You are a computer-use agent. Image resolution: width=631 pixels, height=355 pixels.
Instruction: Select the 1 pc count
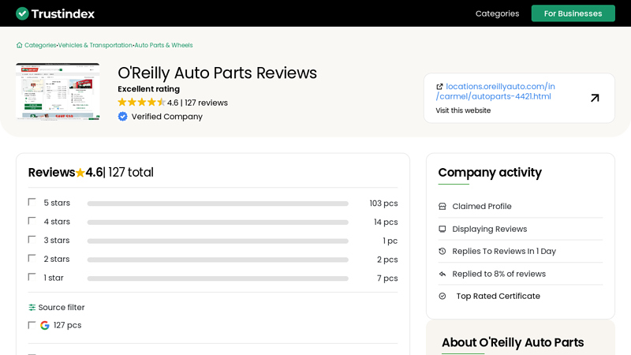click(390, 241)
